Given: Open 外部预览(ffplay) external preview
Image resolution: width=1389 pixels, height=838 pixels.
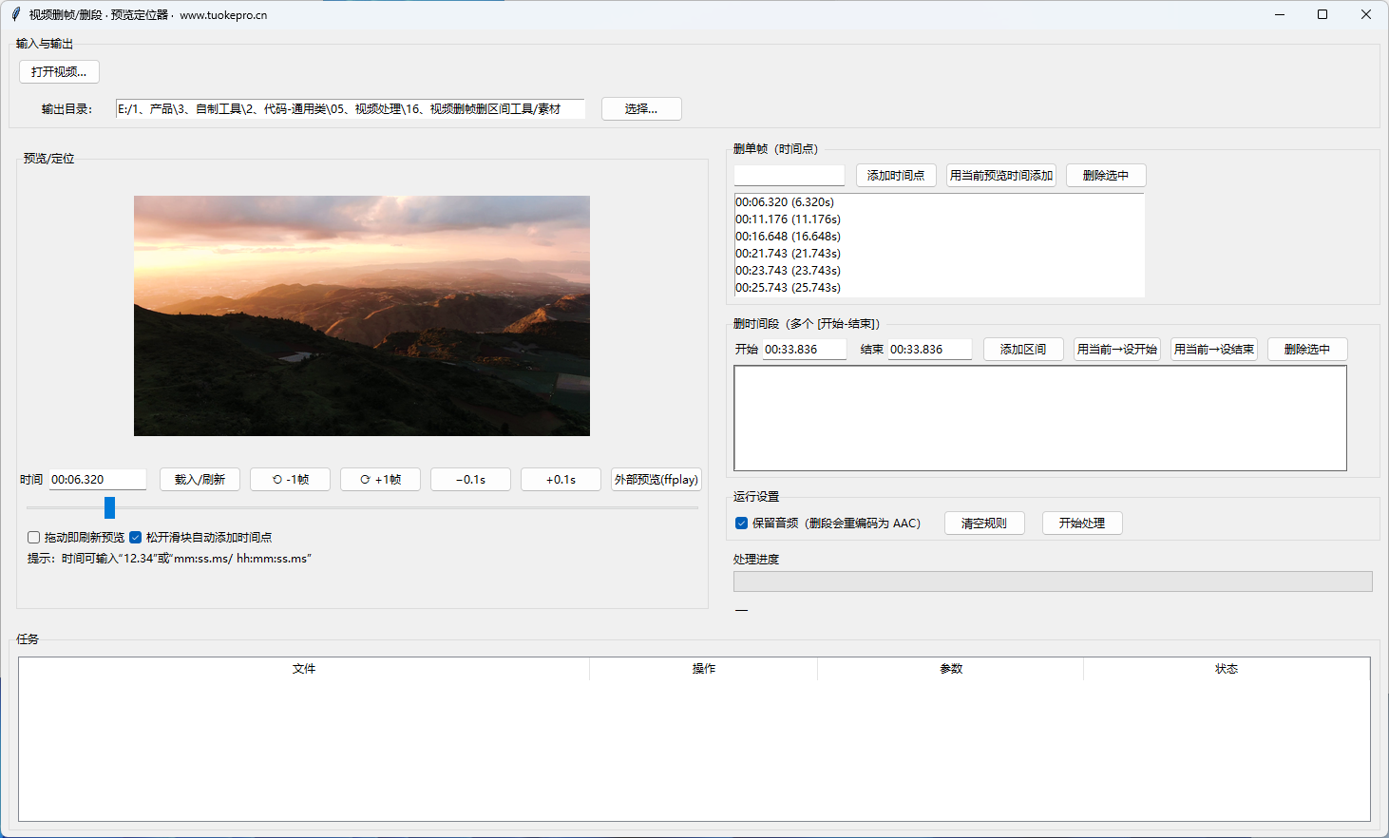Looking at the screenshot, I should click(x=656, y=480).
